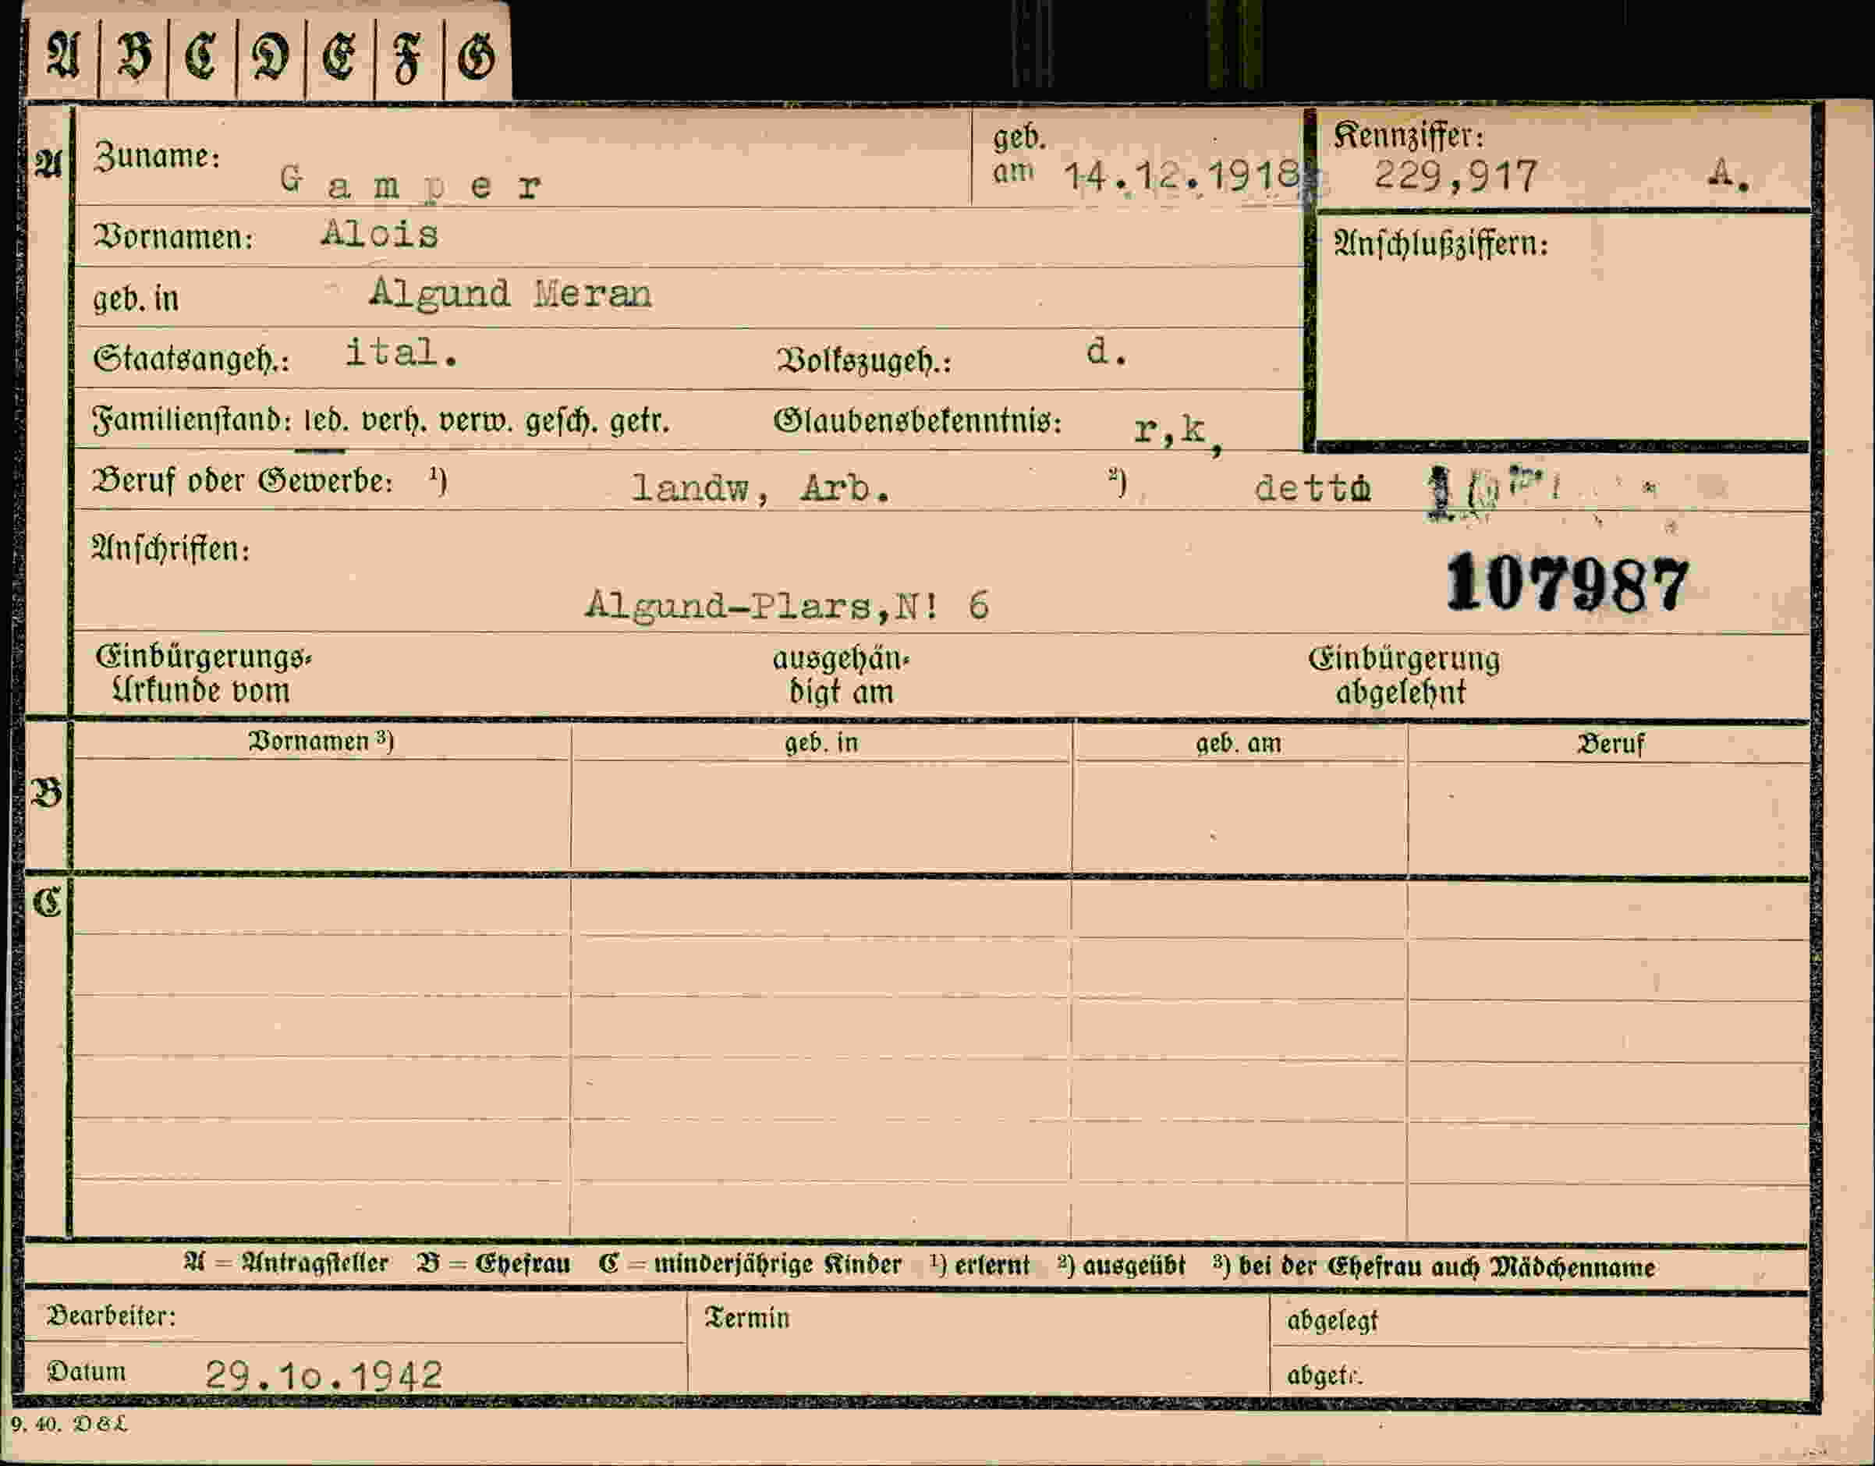Click the surname 'Gamper'
This screenshot has width=1875, height=1466.
pyautogui.click(x=410, y=185)
